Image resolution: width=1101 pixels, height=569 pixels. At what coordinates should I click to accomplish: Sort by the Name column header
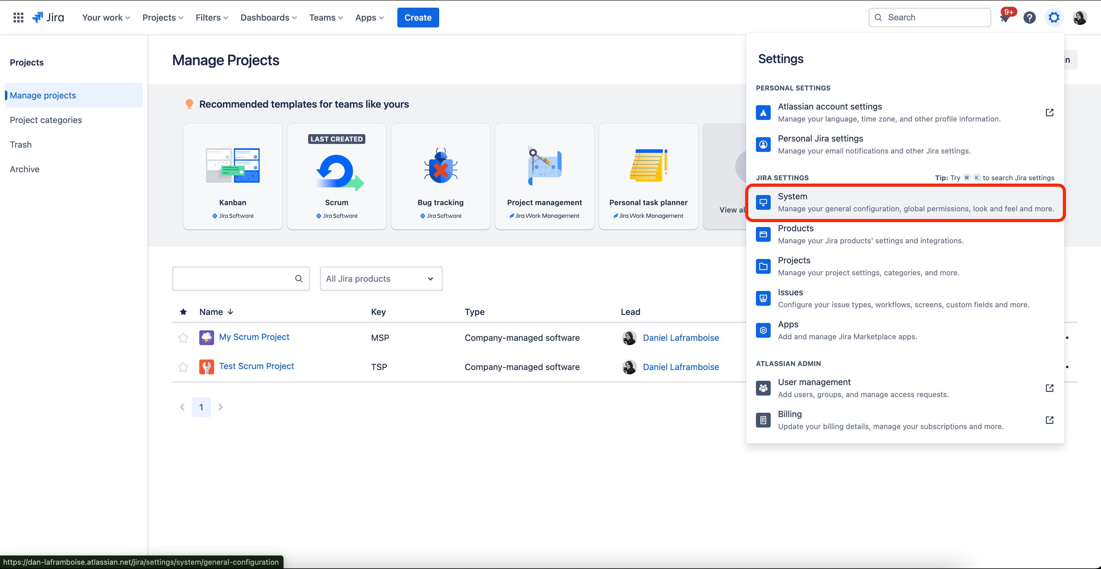point(216,312)
